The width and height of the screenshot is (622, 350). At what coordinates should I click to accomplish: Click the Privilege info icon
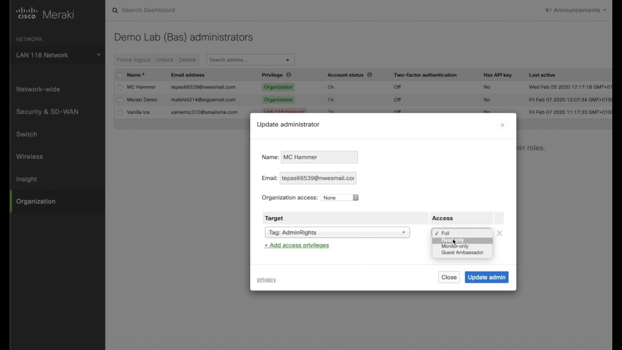(288, 75)
